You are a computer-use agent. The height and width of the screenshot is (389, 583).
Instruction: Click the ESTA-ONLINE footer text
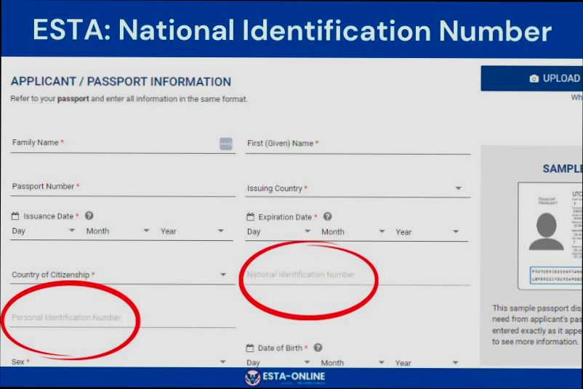pyautogui.click(x=294, y=377)
